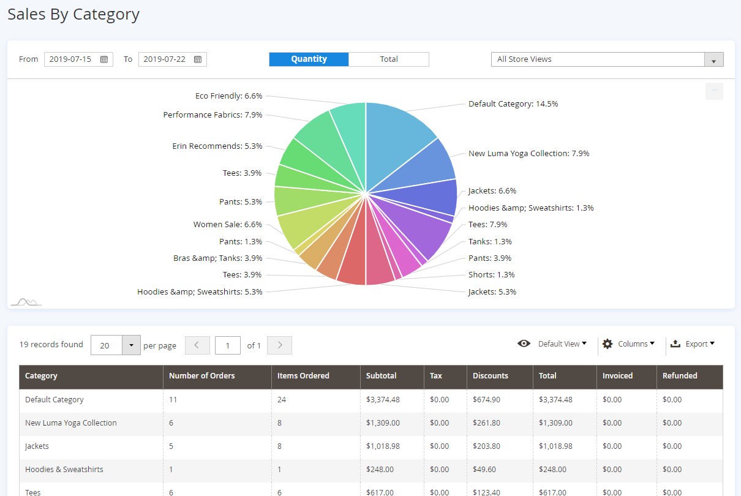Open the From date calendar picker
The image size is (741, 496).
[x=104, y=59]
